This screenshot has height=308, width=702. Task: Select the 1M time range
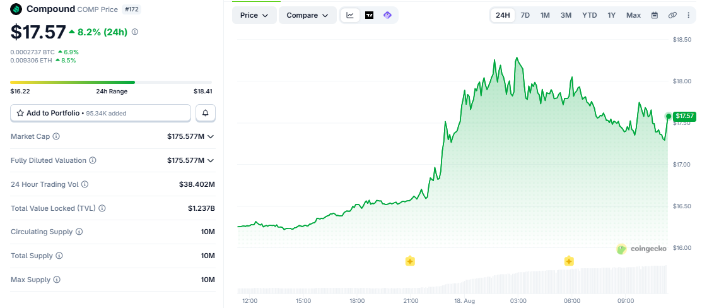545,15
